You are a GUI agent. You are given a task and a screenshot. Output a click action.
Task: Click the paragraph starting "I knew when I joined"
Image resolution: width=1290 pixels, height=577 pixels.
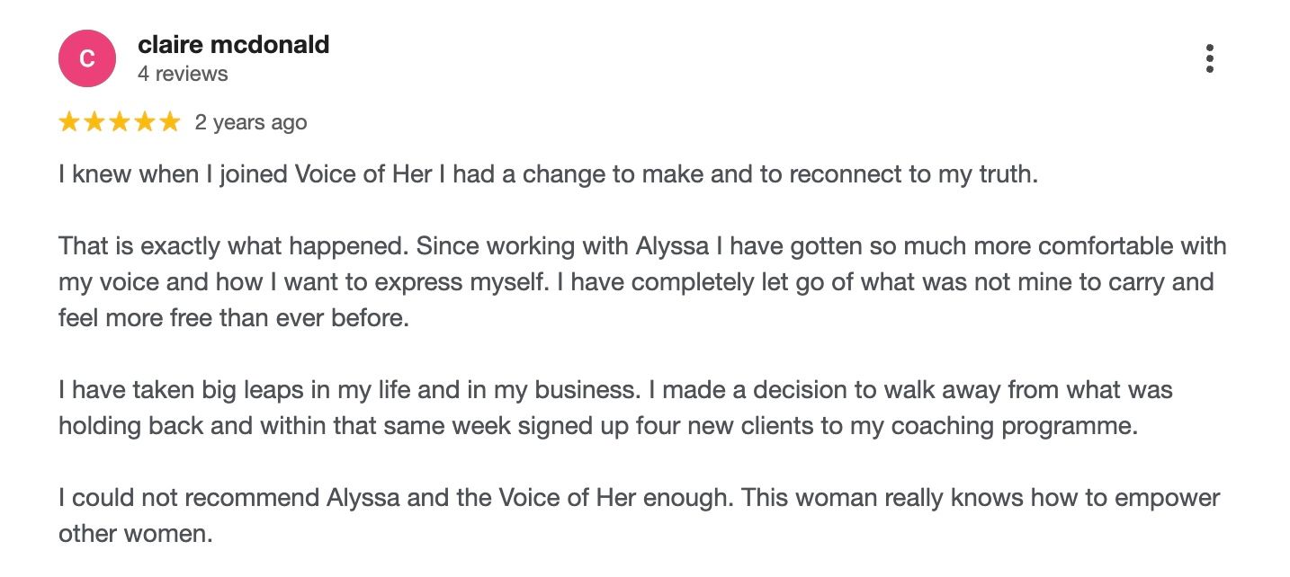[x=548, y=173]
